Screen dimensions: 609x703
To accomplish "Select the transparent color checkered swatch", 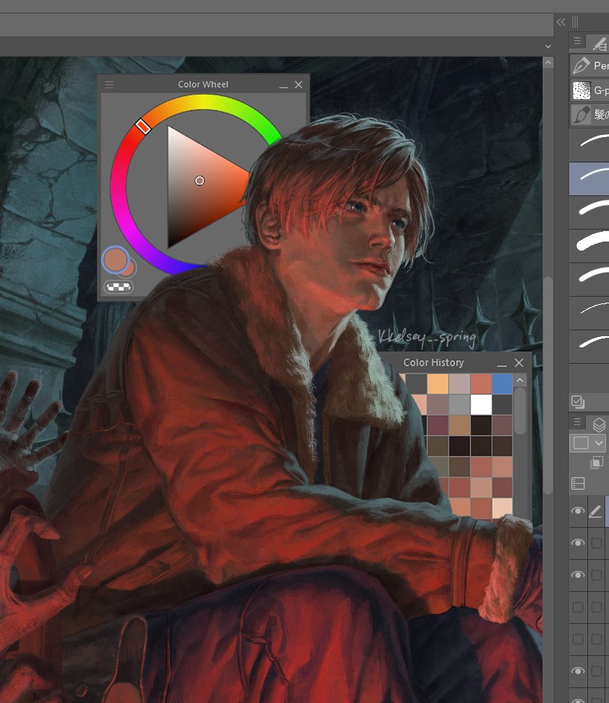I will click(x=119, y=286).
